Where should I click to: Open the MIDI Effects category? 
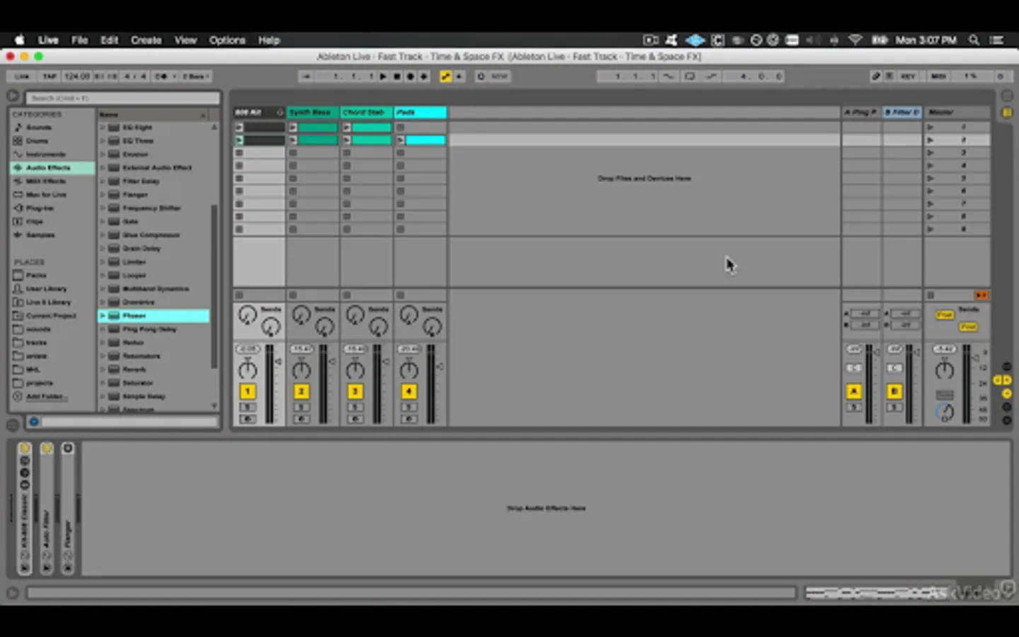point(45,181)
